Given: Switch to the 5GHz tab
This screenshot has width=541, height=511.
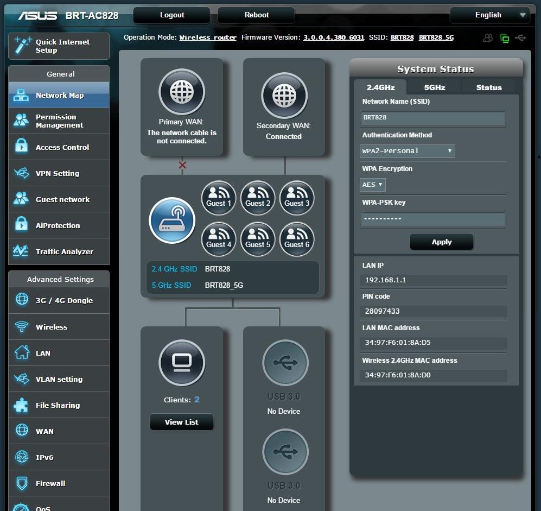Looking at the screenshot, I should [x=435, y=87].
